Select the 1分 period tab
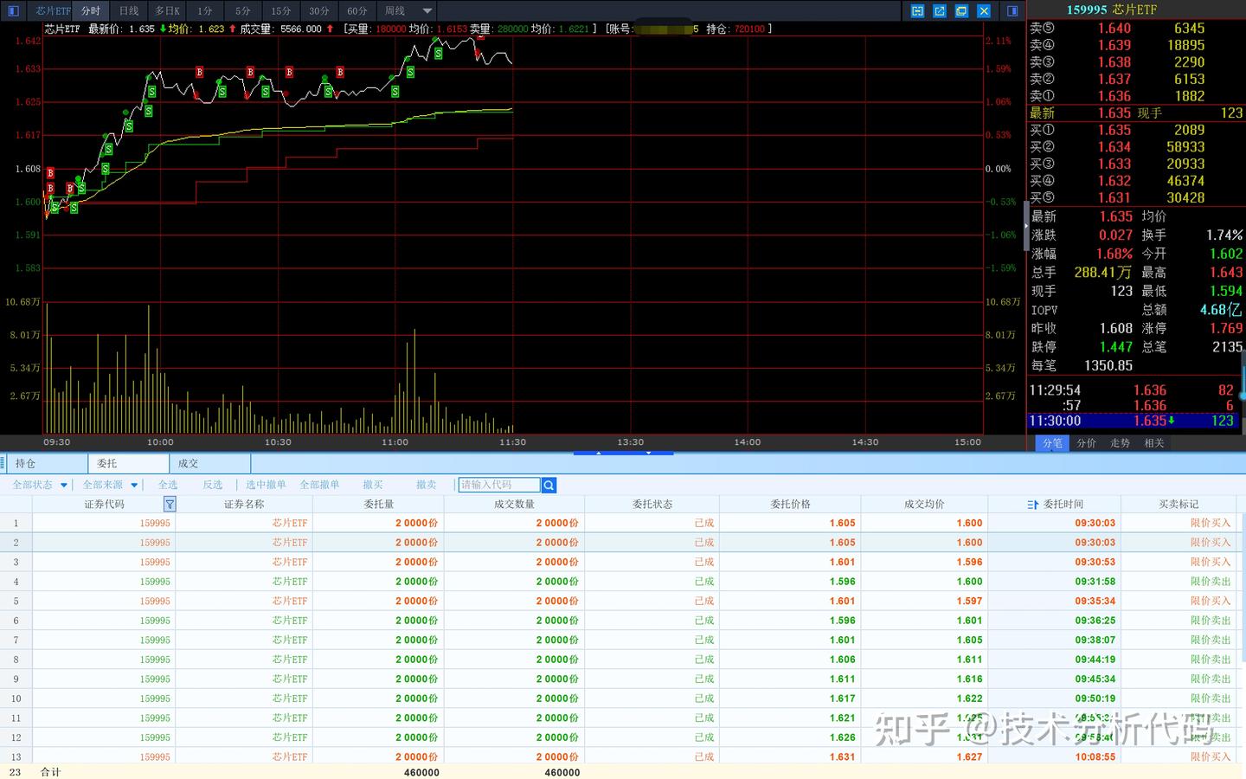 click(205, 10)
